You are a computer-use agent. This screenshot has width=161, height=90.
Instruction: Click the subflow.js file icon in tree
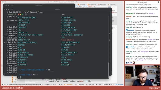(x=12, y=80)
